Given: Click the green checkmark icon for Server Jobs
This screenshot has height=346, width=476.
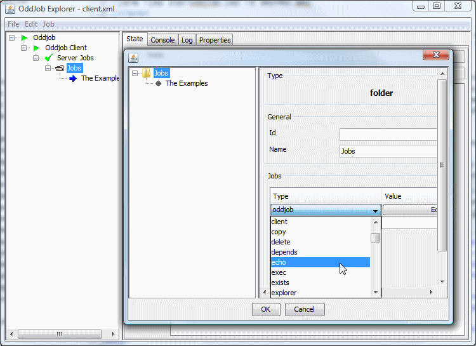Looking at the screenshot, I should [48, 58].
